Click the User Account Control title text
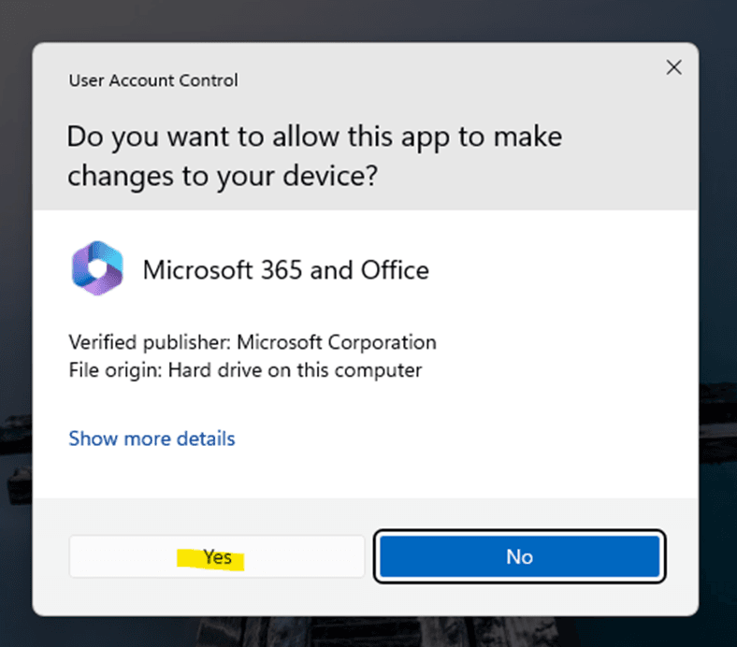Screen dimensions: 737x647 (153, 80)
